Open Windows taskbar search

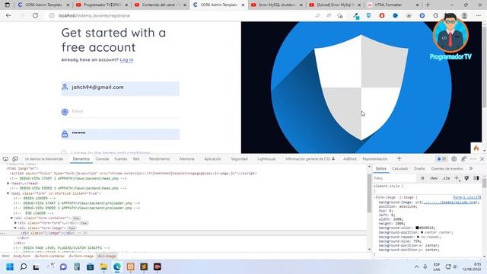pyautogui.click(x=24, y=267)
